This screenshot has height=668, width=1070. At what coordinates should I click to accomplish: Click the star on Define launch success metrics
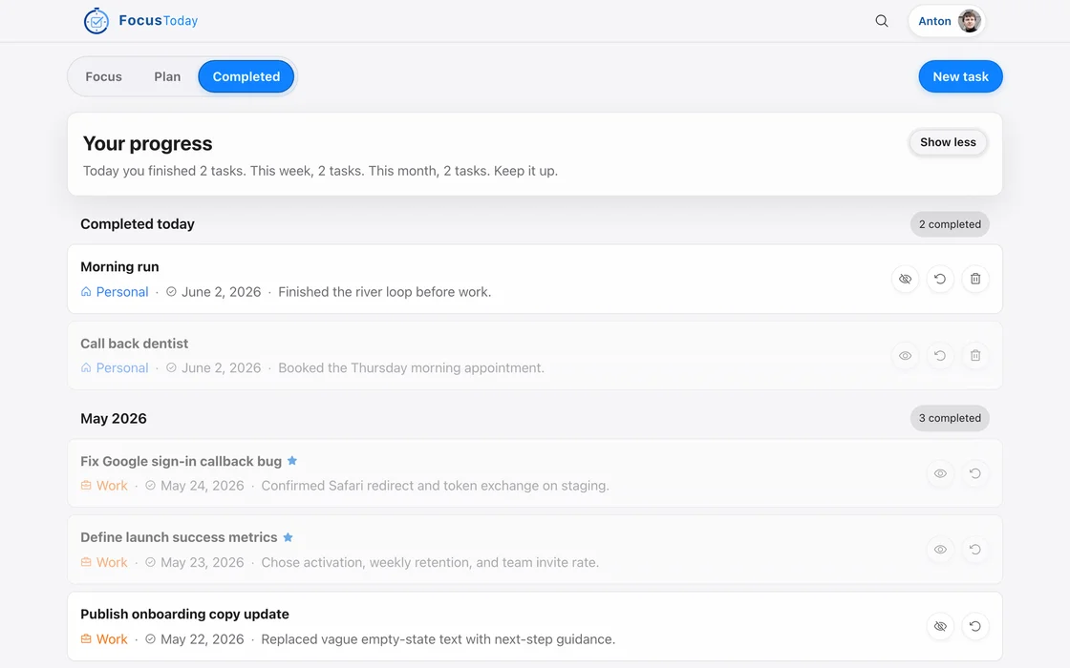288,537
